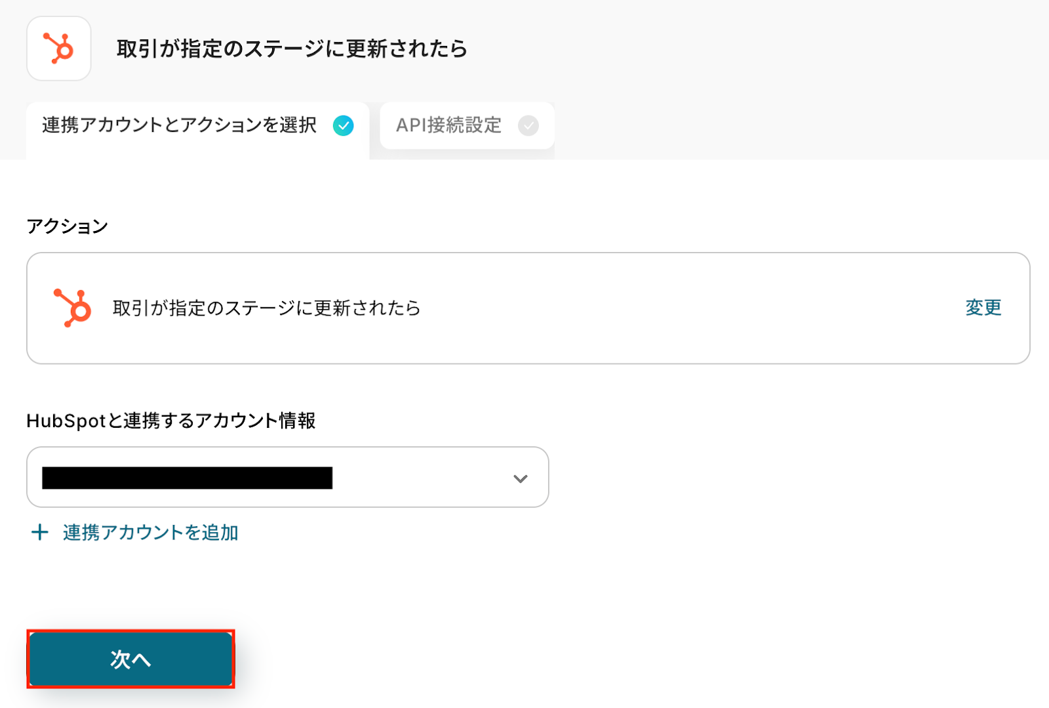Click the アクション section label
1049x708 pixels.
coord(67,226)
